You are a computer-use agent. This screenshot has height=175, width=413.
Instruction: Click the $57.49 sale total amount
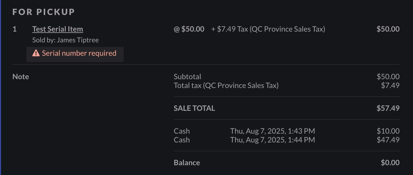tap(388, 108)
